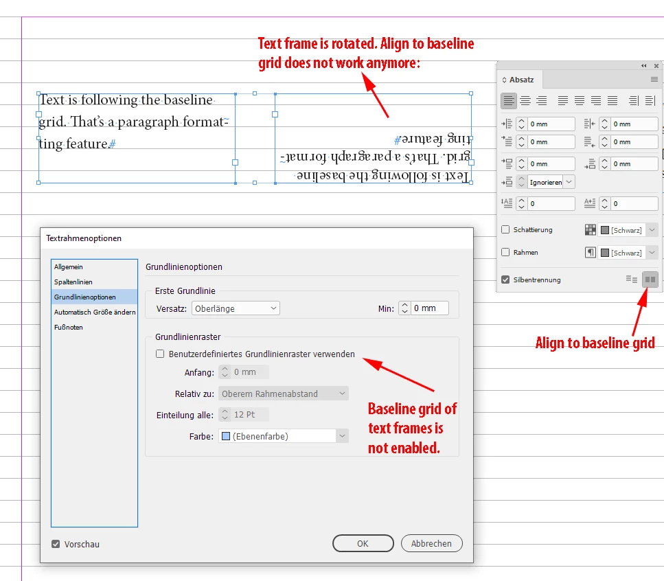Viewport: 664px width, 581px height.
Task: Open the Ignorieren dropdown arrow
Action: [569, 182]
